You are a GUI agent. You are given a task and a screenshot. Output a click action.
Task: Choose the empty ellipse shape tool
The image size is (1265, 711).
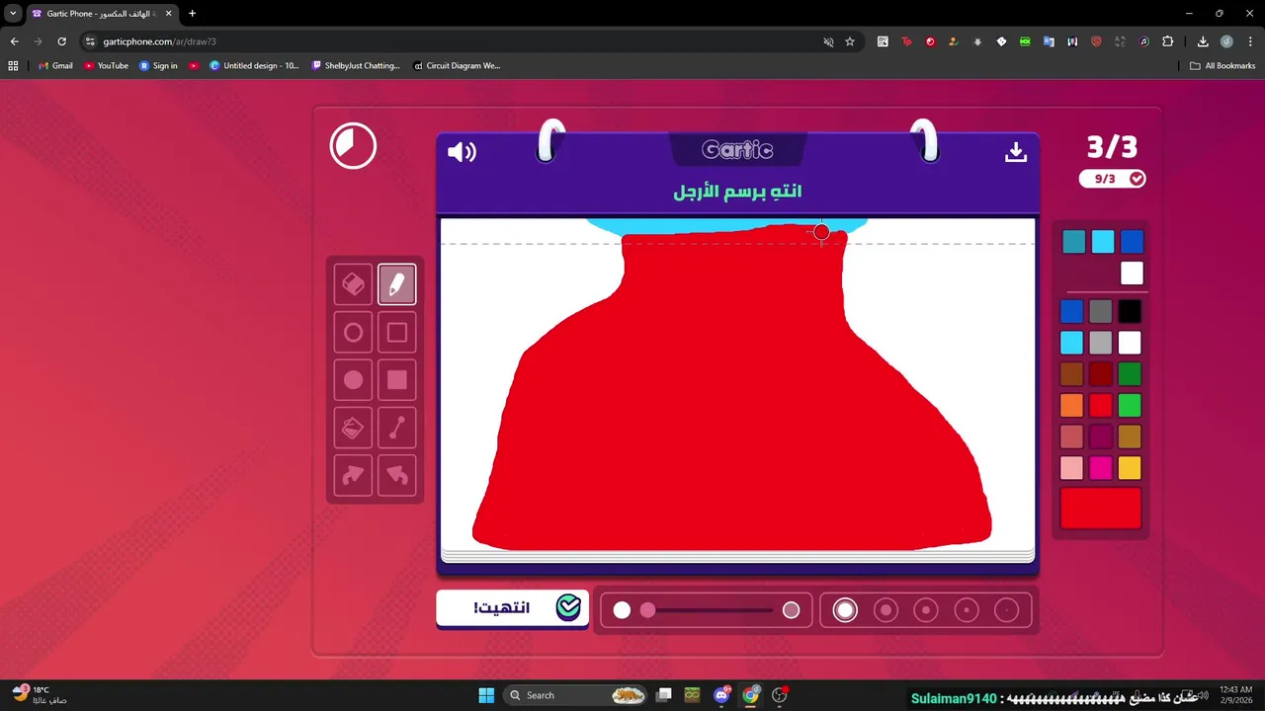point(353,333)
